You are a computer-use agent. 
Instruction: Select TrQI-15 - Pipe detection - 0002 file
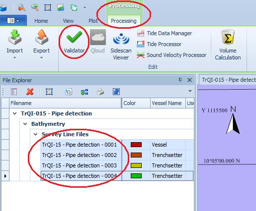click(x=80, y=155)
